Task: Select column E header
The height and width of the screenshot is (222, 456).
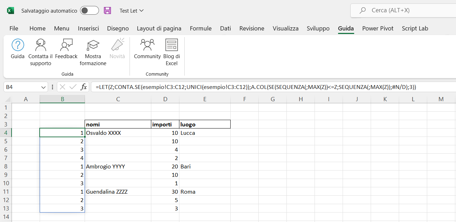Action: (x=205, y=99)
